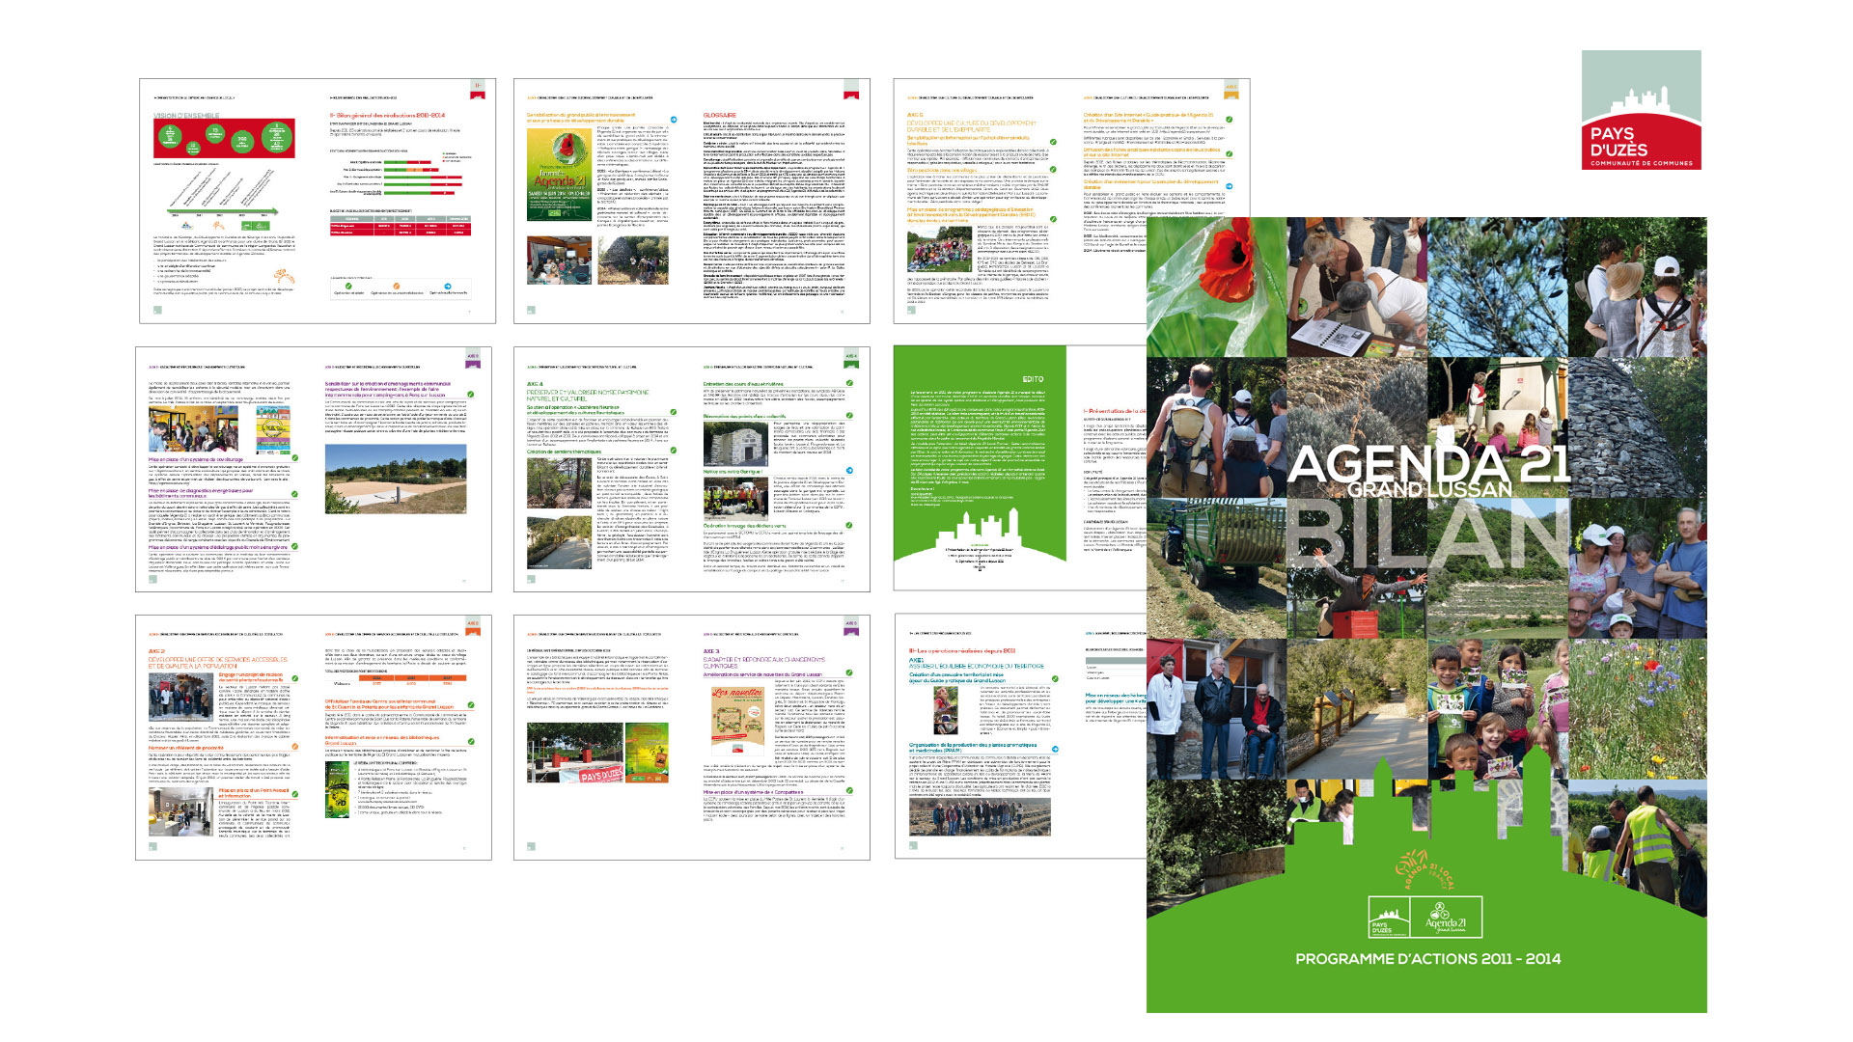Click the blue arrow legend icon on Bilan page
This screenshot has width=1853, height=1042.
click(x=448, y=287)
